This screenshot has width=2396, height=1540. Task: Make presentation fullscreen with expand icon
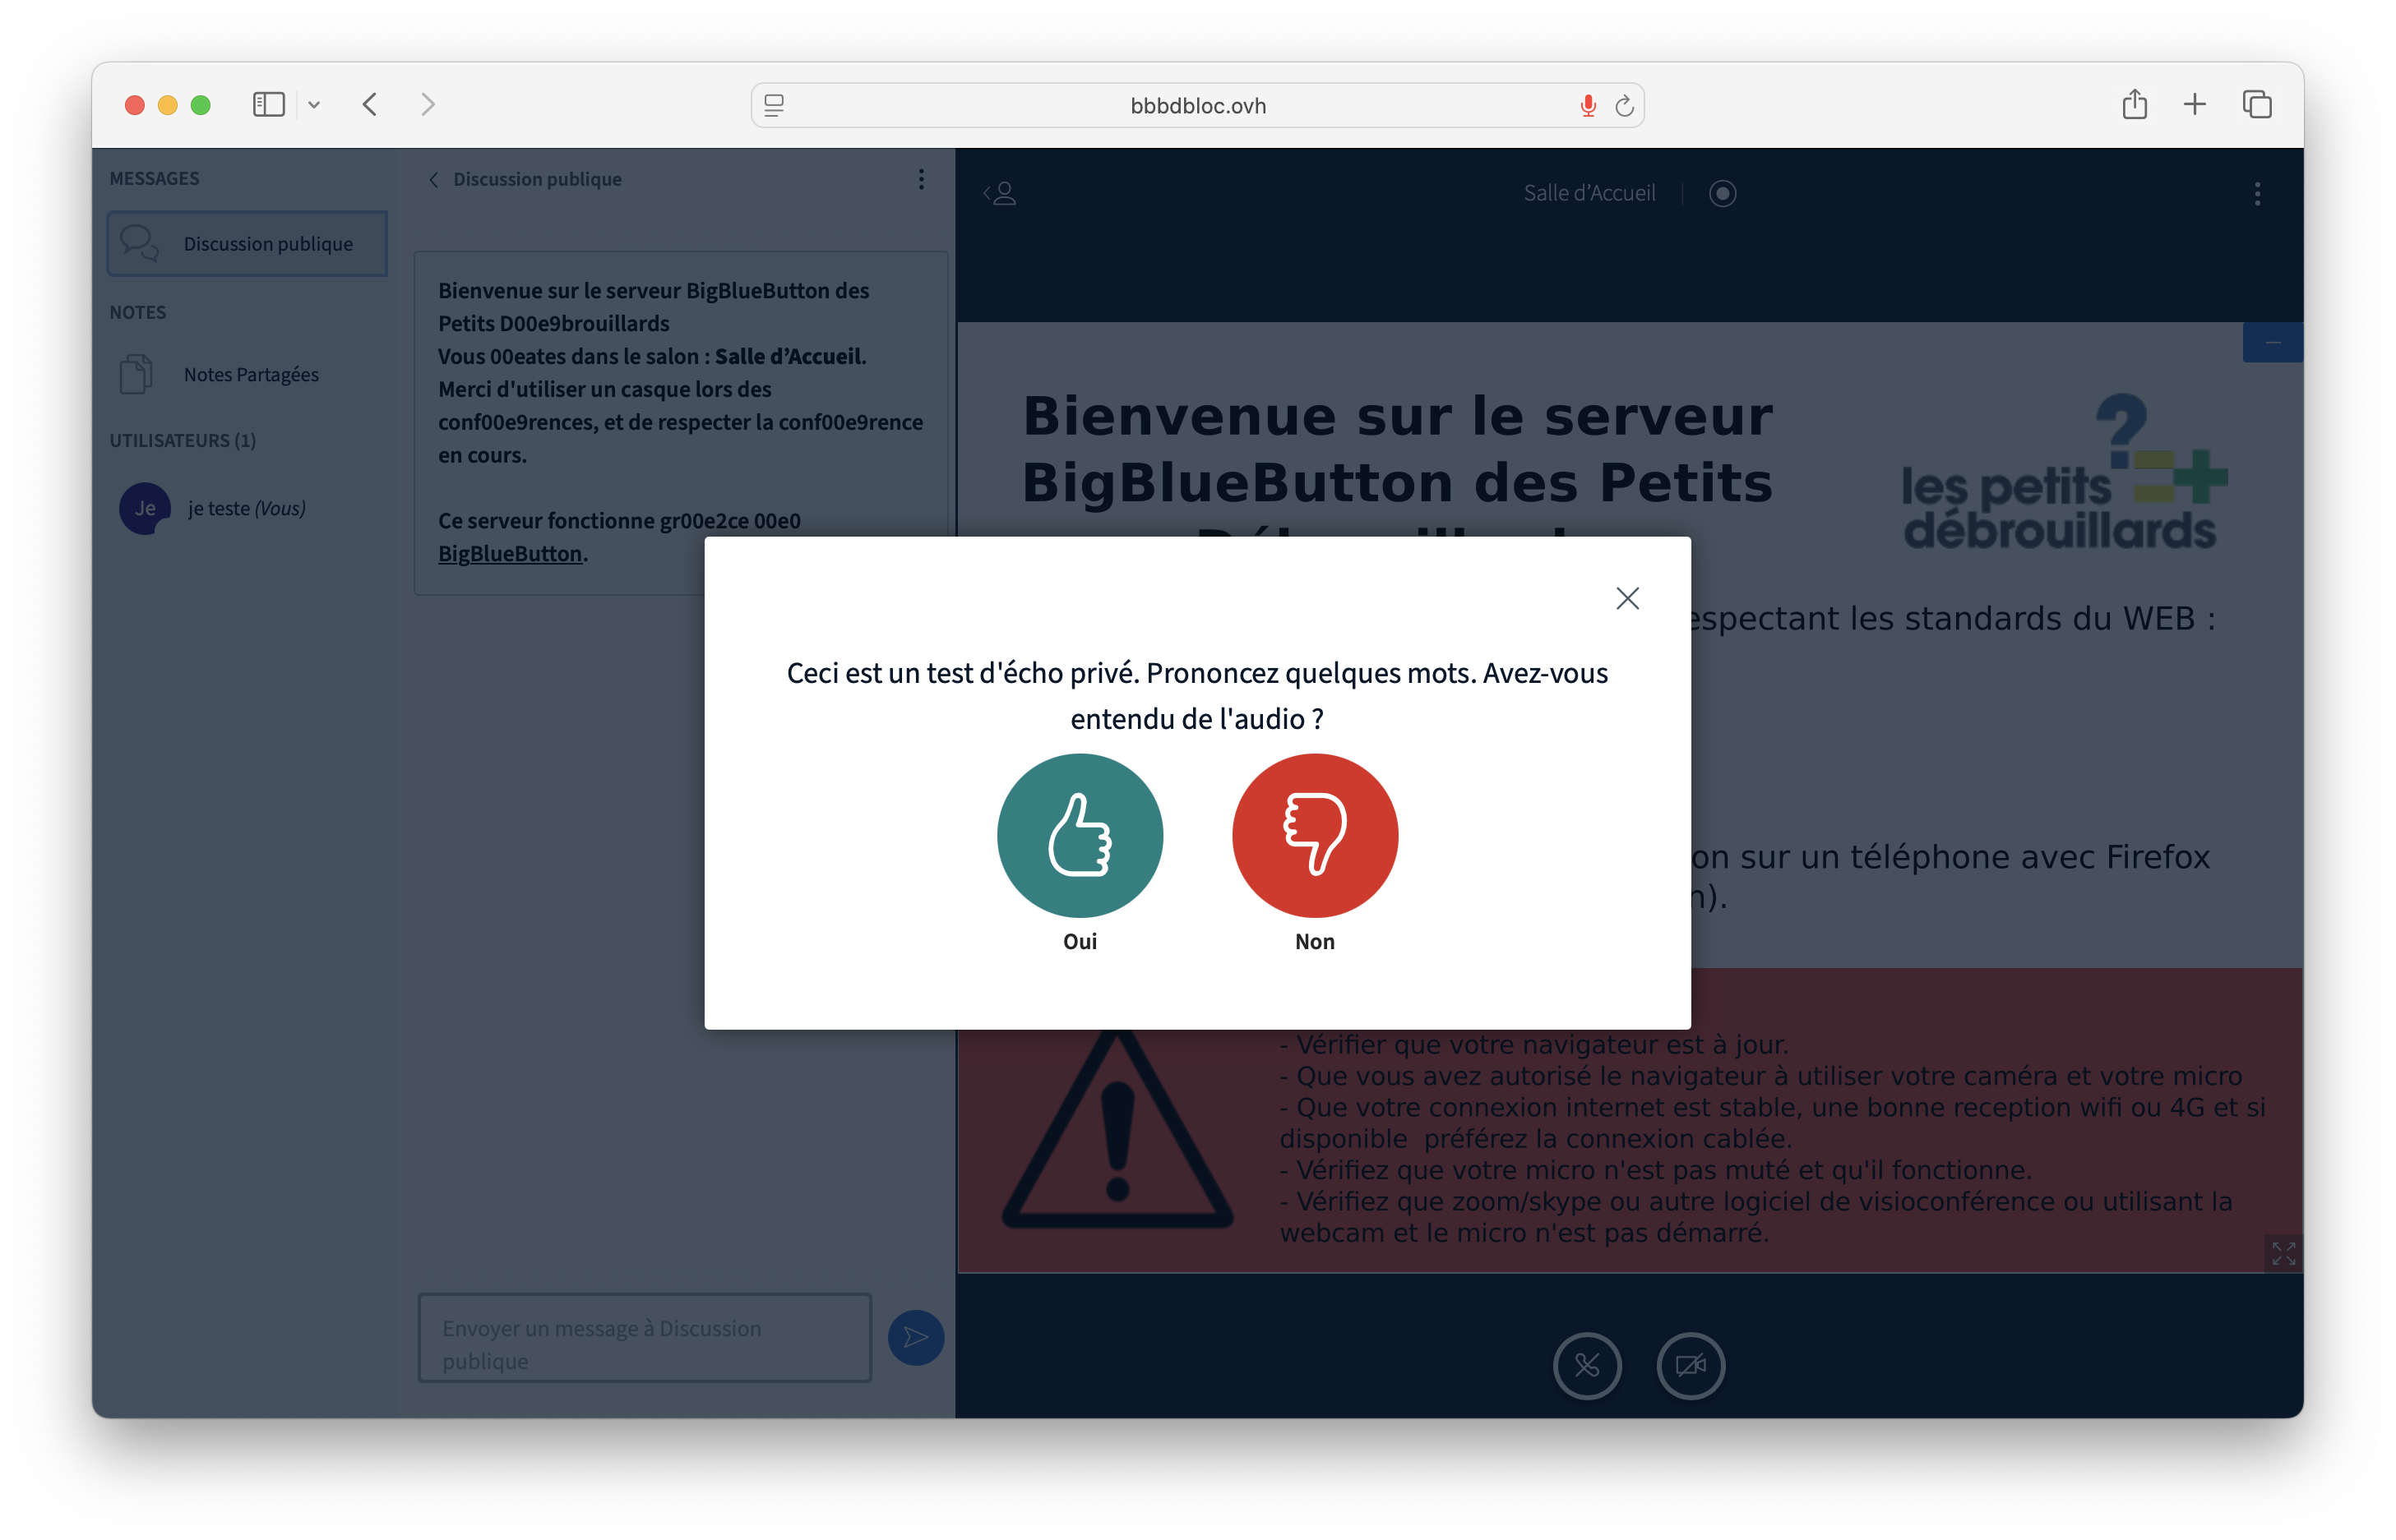point(2283,1253)
